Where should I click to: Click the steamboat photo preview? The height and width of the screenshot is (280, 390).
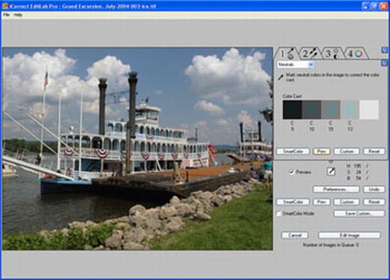pos(138,148)
